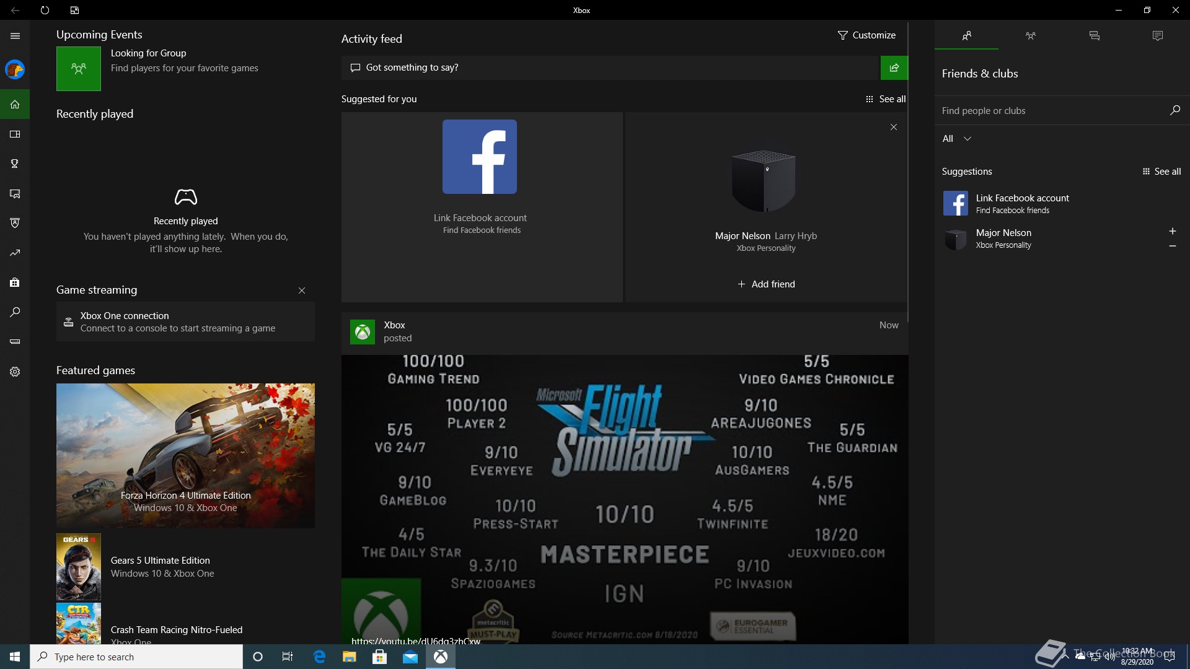Open Cortana circle on the taskbar
The width and height of the screenshot is (1190, 669).
258,657
